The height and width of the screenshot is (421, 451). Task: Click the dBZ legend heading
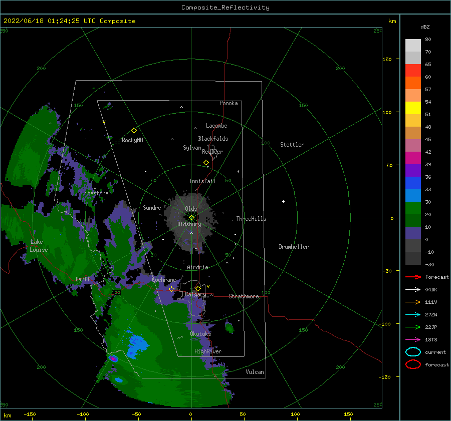click(425, 27)
